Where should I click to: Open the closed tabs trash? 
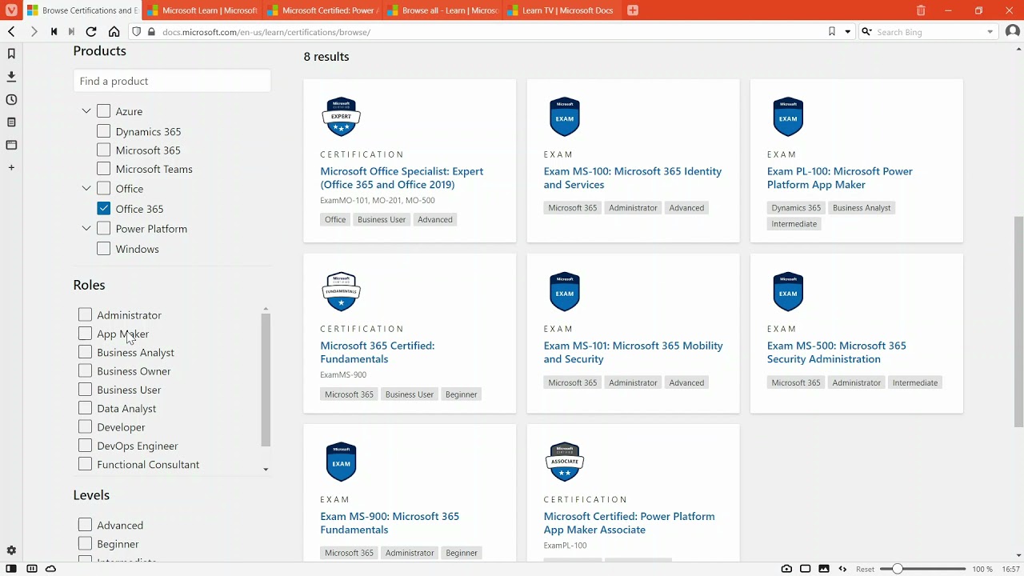(921, 10)
